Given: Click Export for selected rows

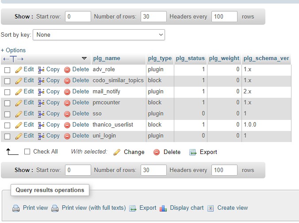Looking at the screenshot, I should [x=203, y=152].
